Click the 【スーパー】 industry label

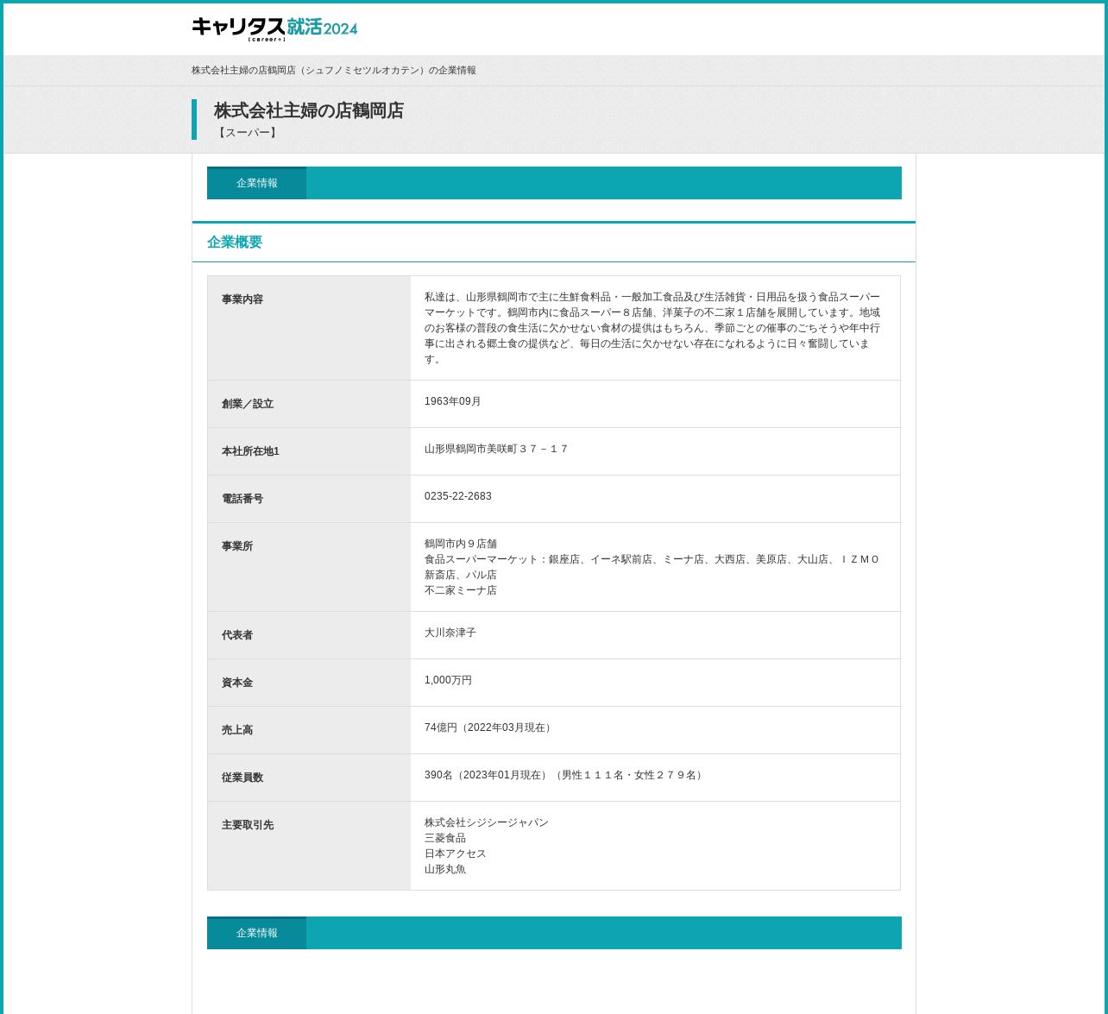tap(248, 133)
